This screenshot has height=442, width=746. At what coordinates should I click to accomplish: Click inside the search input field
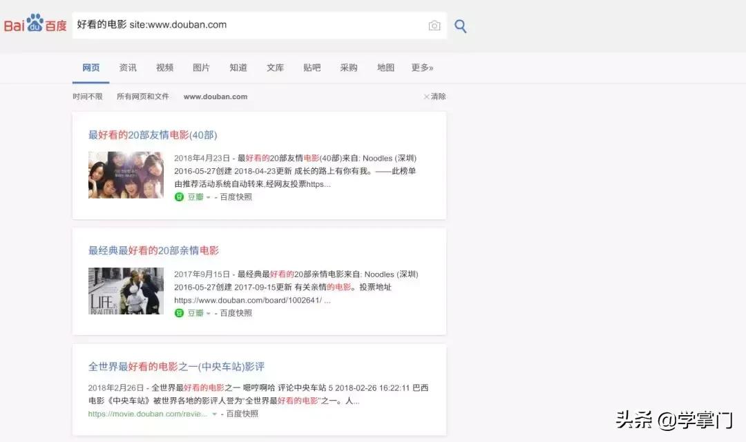(242, 25)
